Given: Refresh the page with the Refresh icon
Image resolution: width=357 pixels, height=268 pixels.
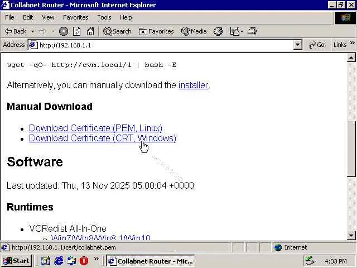Looking at the screenshot, I should [76, 31].
